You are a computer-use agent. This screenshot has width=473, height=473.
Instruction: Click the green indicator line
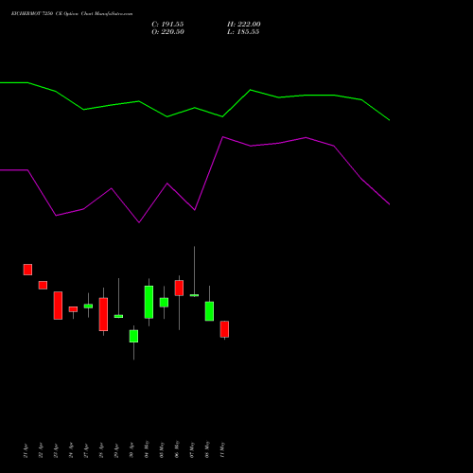tap(195, 108)
